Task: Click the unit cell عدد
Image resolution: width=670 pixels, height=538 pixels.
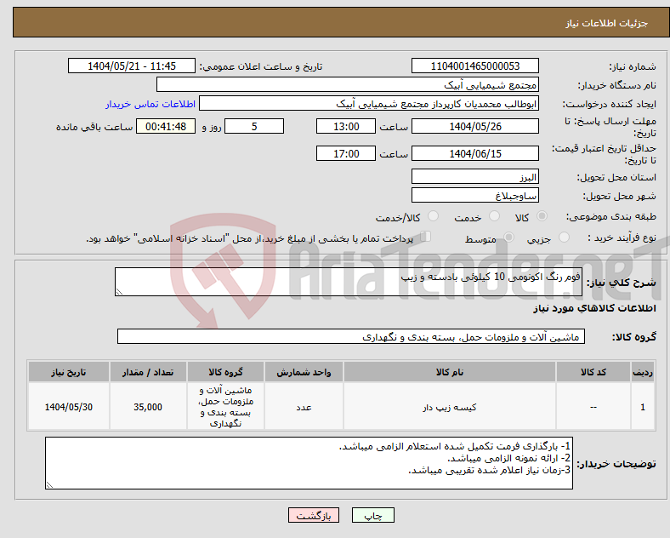Action: pyautogui.click(x=304, y=407)
